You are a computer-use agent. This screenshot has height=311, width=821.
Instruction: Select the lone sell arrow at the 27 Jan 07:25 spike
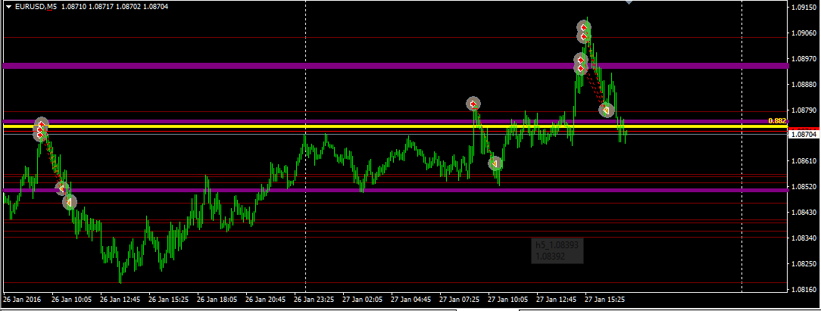coord(473,104)
